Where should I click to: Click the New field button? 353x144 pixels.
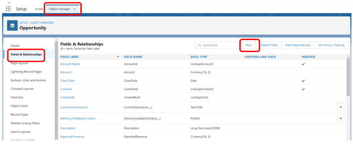[248, 45]
